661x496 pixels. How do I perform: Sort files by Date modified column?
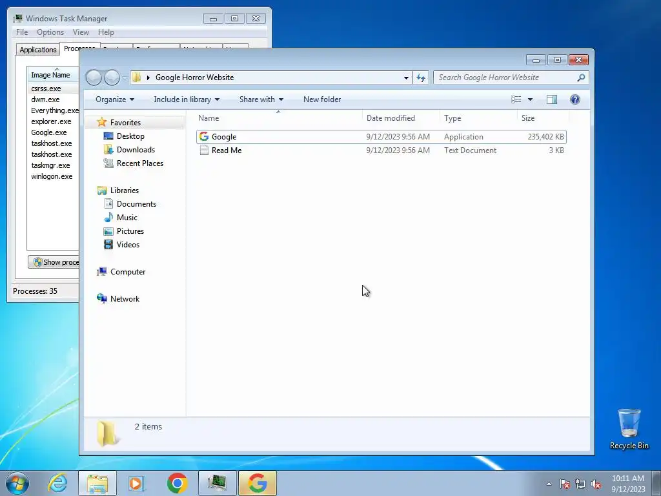[401, 118]
